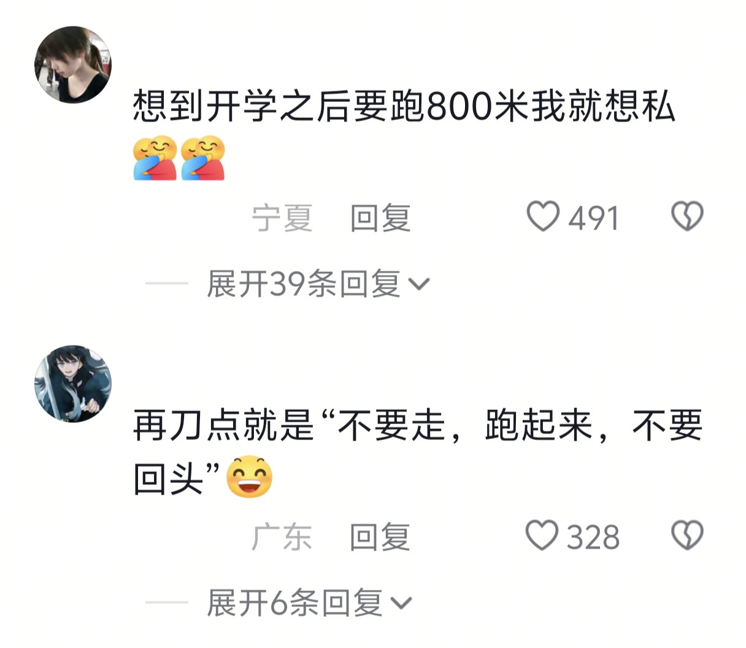The height and width of the screenshot is (648, 746).
Task: Like the comment about running 800米
Action: (543, 217)
